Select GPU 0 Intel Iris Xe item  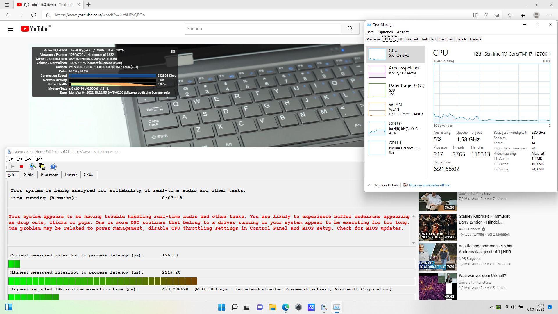[x=395, y=128]
